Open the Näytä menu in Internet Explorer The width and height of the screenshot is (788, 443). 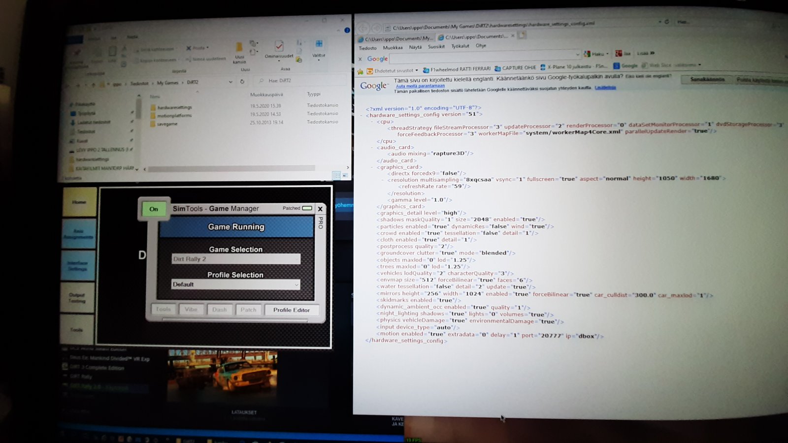point(415,47)
